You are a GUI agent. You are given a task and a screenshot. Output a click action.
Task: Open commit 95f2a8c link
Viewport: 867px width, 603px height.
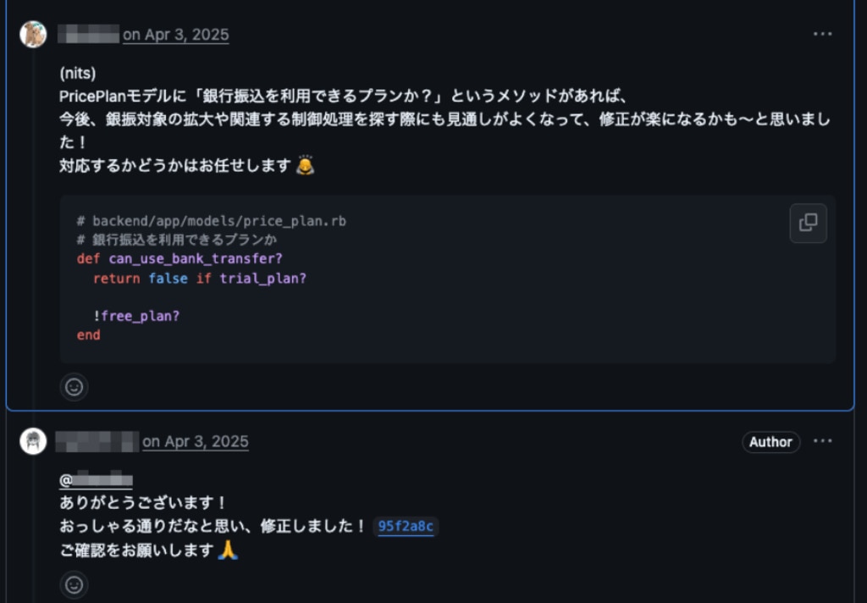click(x=406, y=526)
